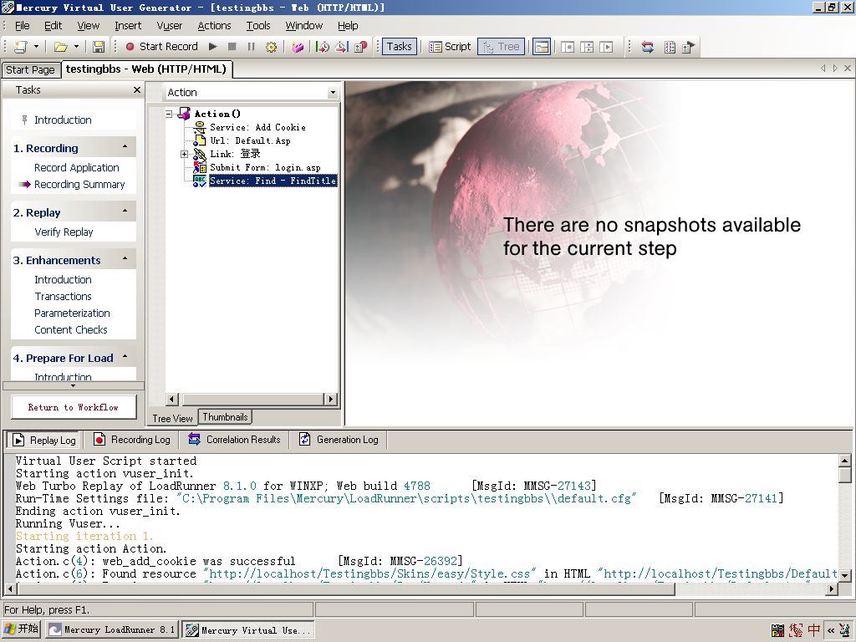Click the icon with the red dot badge
The height and width of the screenshot is (642, 856).
click(361, 47)
